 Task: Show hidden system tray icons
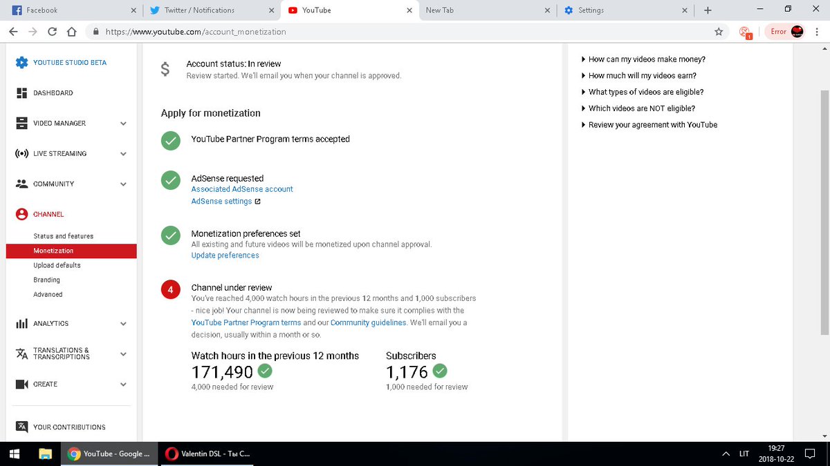(726, 454)
